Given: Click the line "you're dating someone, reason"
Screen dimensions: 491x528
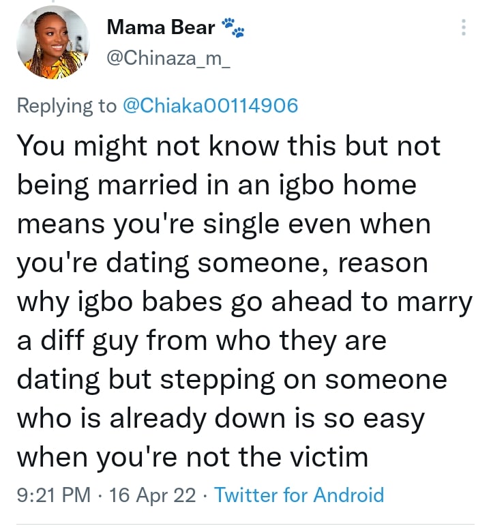Looking at the screenshot, I should click(222, 262).
